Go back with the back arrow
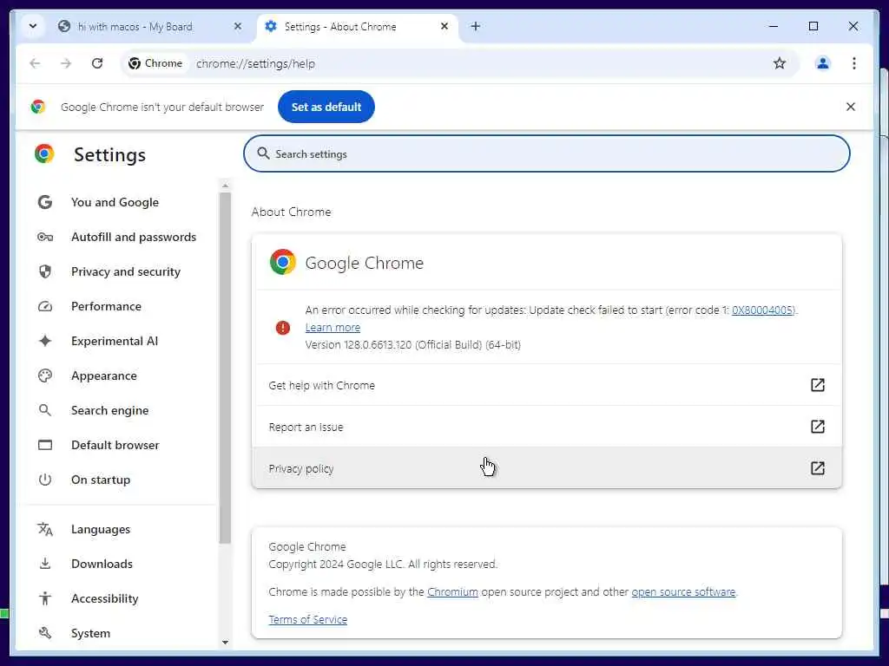Image resolution: width=889 pixels, height=666 pixels. (x=35, y=63)
